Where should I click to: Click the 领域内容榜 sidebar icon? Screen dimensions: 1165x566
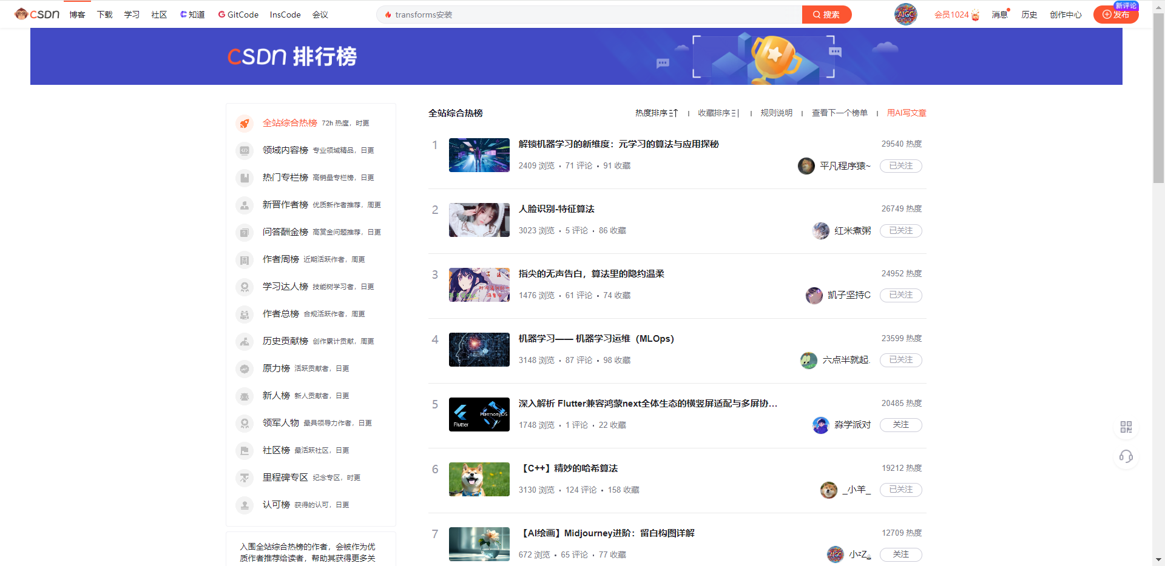click(245, 150)
